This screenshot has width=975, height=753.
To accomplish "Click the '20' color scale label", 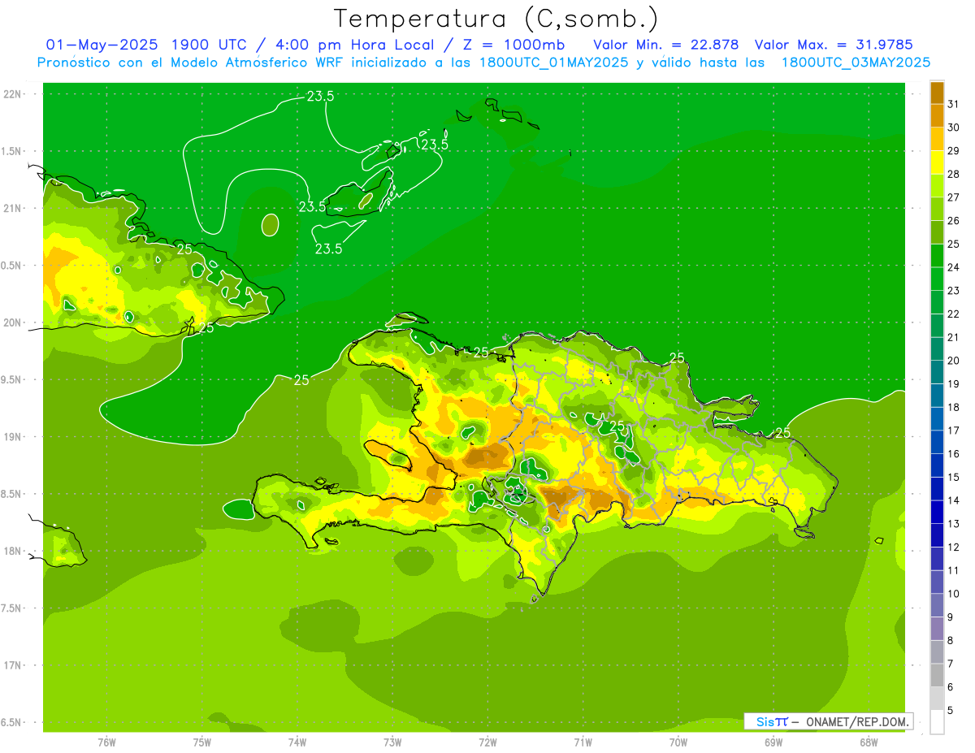I will click(x=954, y=361).
